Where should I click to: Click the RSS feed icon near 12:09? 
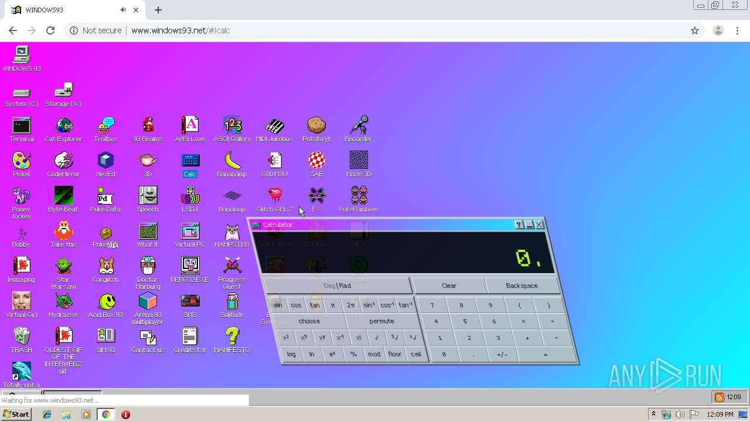pos(719,397)
